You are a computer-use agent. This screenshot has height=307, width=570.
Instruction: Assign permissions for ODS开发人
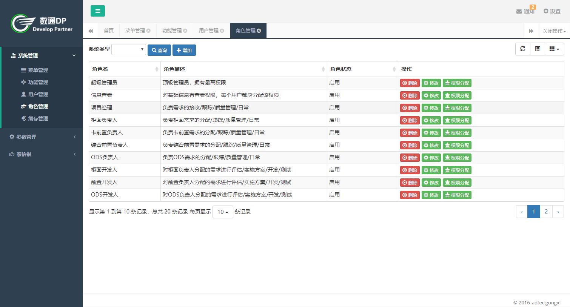click(x=457, y=195)
